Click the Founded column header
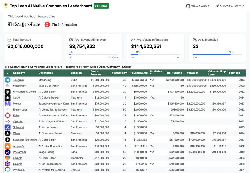 click(x=234, y=73)
